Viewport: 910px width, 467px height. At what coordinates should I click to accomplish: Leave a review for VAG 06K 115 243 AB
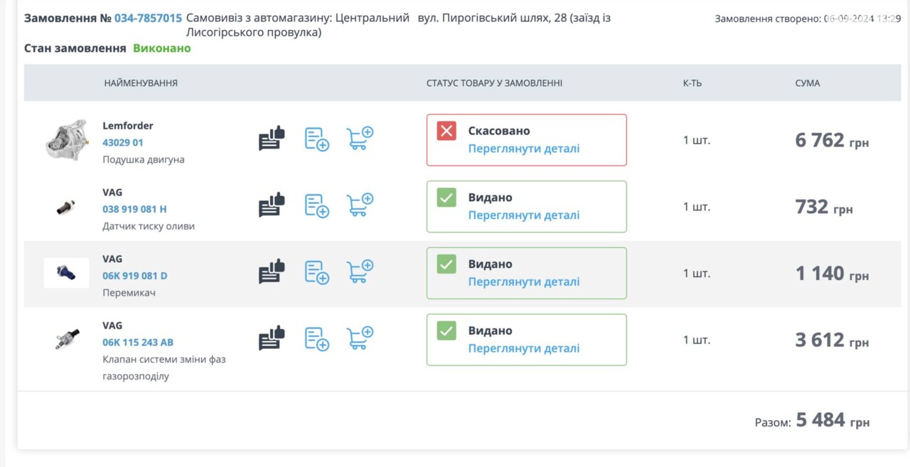(x=272, y=338)
